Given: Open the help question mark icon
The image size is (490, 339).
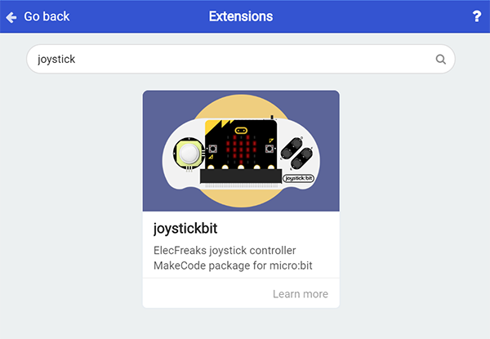Looking at the screenshot, I should (477, 16).
